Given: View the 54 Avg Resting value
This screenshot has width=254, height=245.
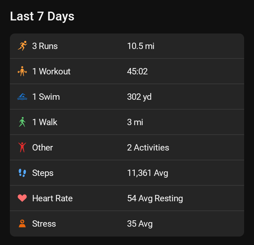Looking at the screenshot, I should (x=155, y=198).
